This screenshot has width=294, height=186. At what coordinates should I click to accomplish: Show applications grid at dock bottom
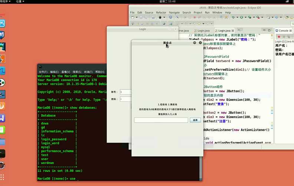pyautogui.click(x=3, y=177)
